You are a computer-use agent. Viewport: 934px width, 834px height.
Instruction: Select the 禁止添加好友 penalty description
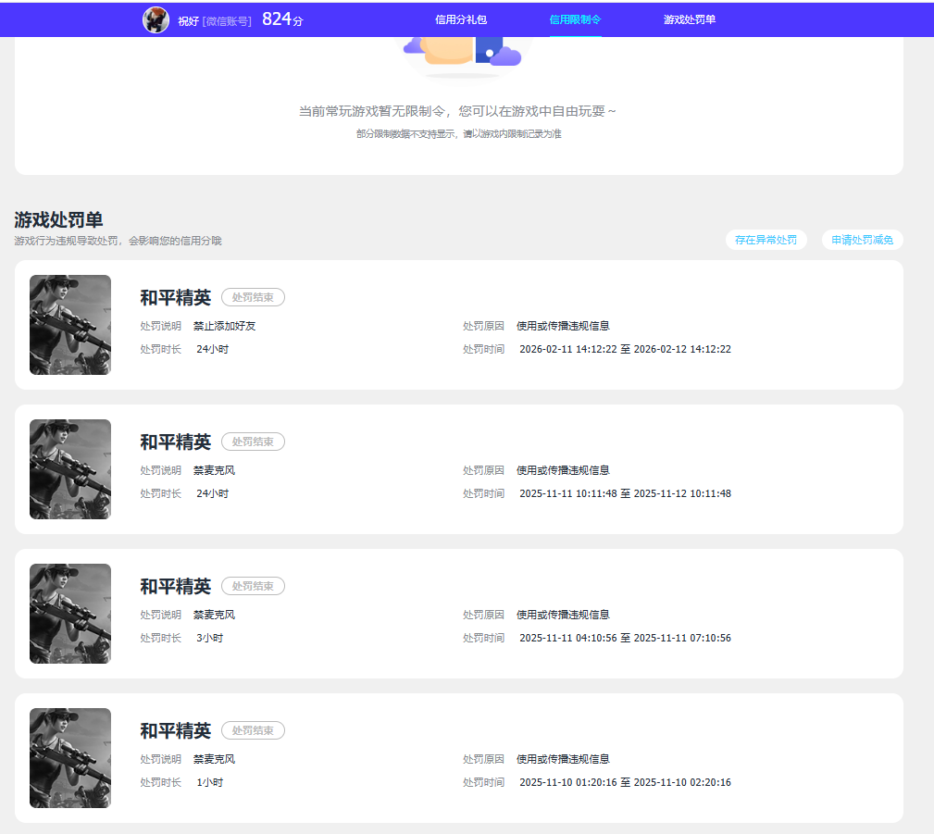pyautogui.click(x=225, y=326)
